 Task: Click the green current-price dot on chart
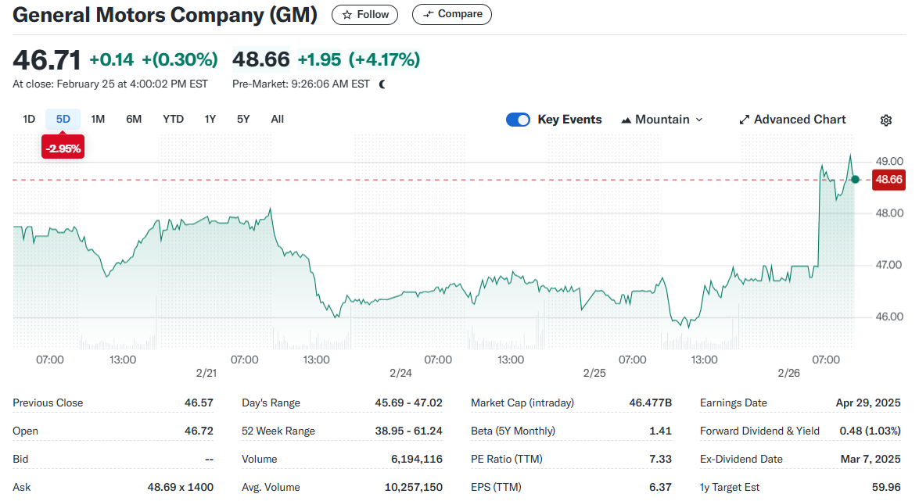point(855,180)
